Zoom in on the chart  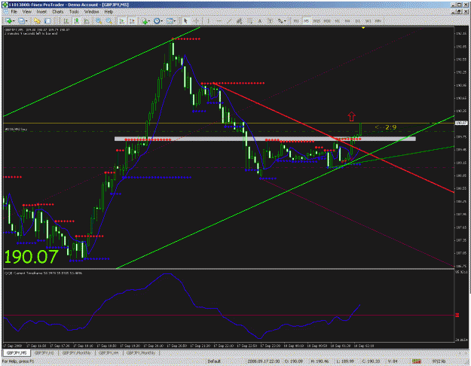99,21
